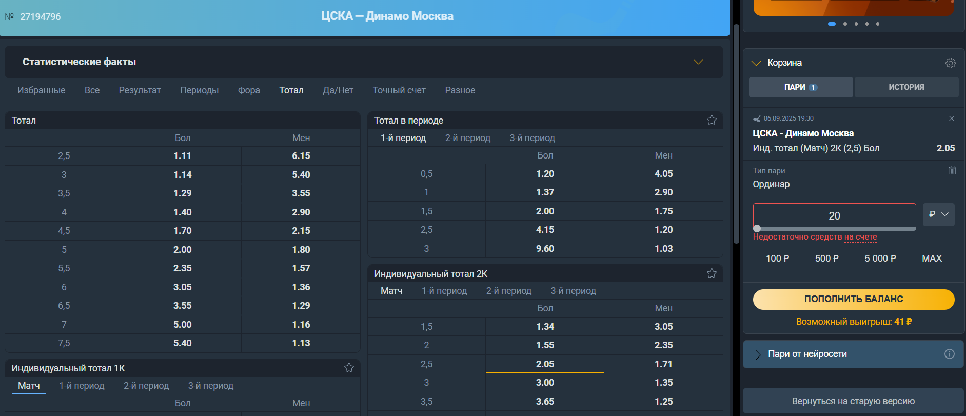Click the stake slider handle
Screen dimensions: 966x416
click(x=757, y=229)
